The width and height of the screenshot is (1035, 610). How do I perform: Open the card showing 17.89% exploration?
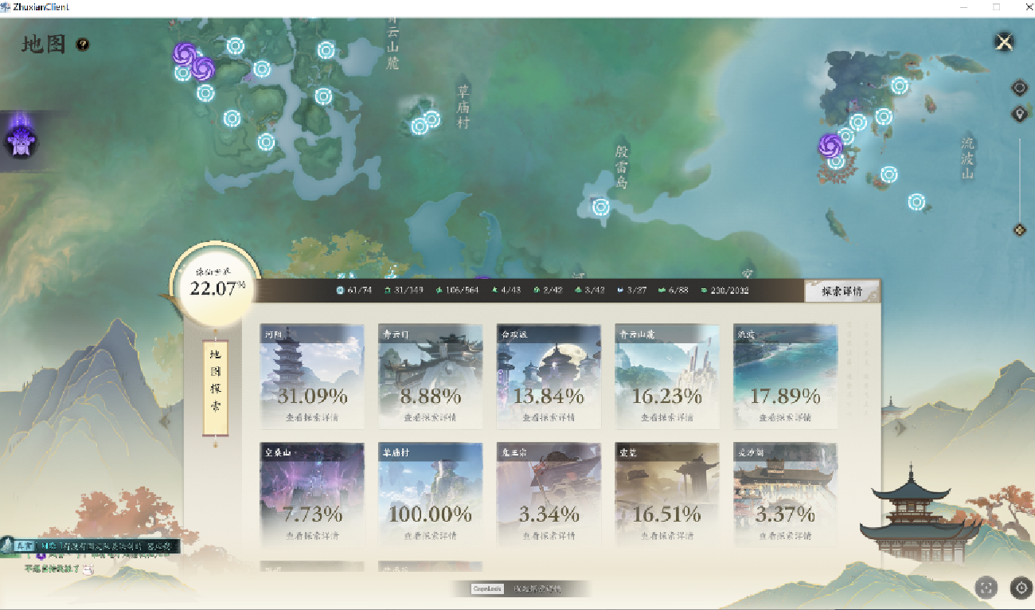(785, 376)
